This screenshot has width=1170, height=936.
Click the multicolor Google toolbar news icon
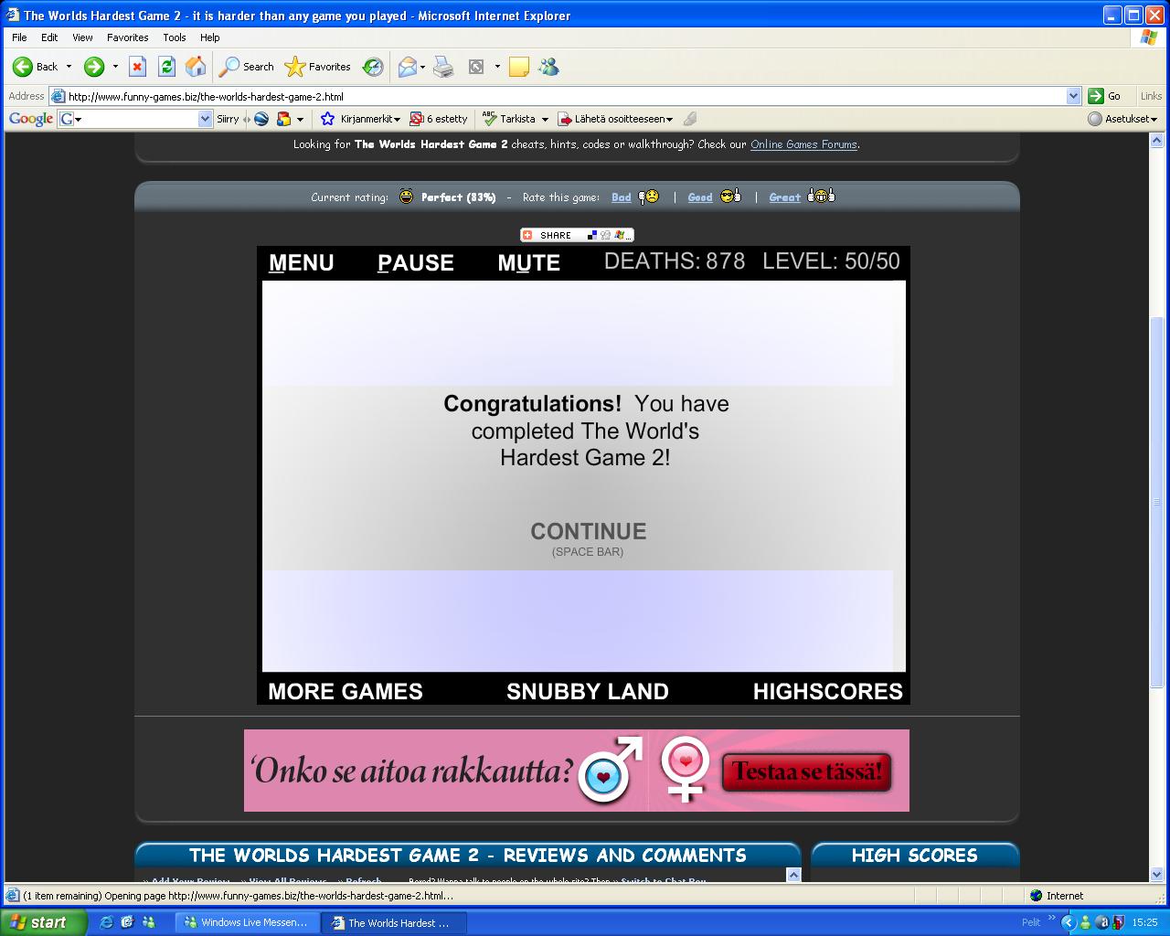click(283, 119)
